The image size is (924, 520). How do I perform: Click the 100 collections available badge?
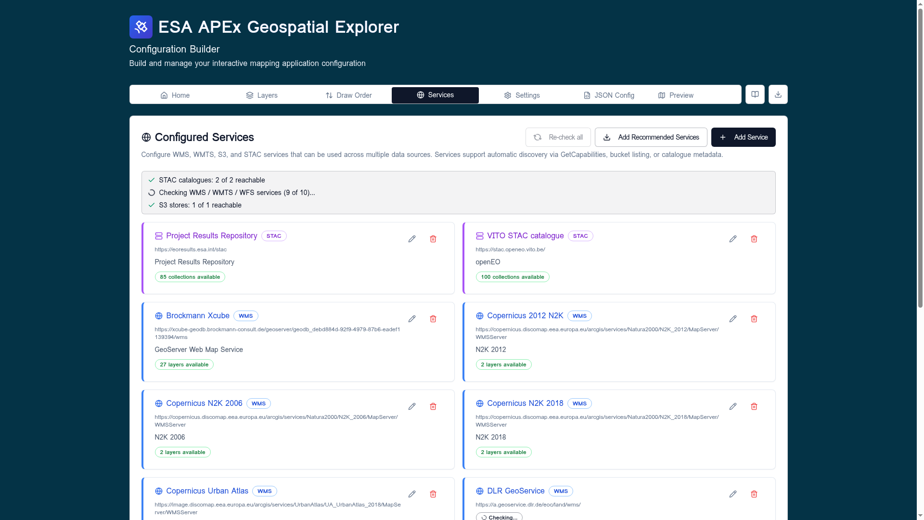coord(513,277)
